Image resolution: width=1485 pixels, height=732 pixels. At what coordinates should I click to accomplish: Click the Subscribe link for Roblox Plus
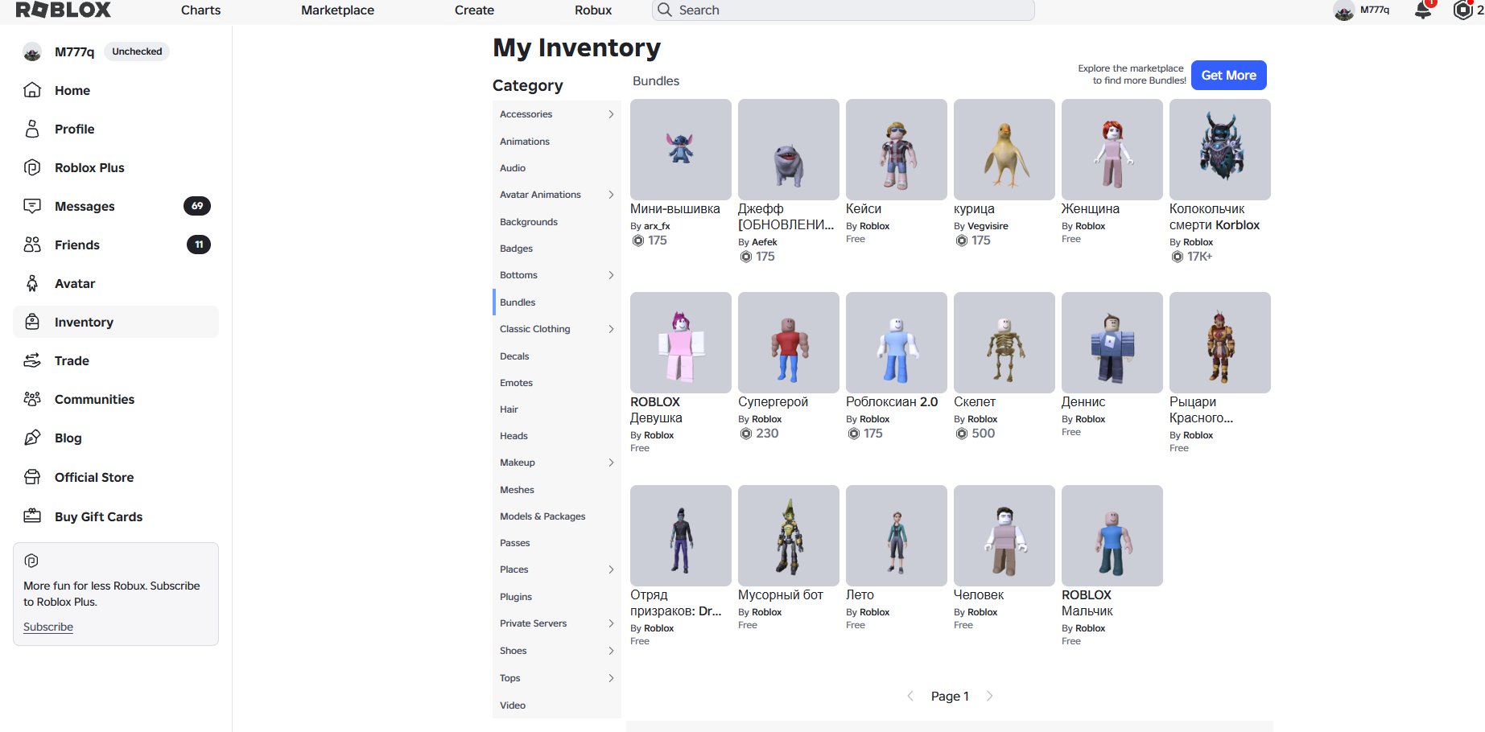pos(48,627)
